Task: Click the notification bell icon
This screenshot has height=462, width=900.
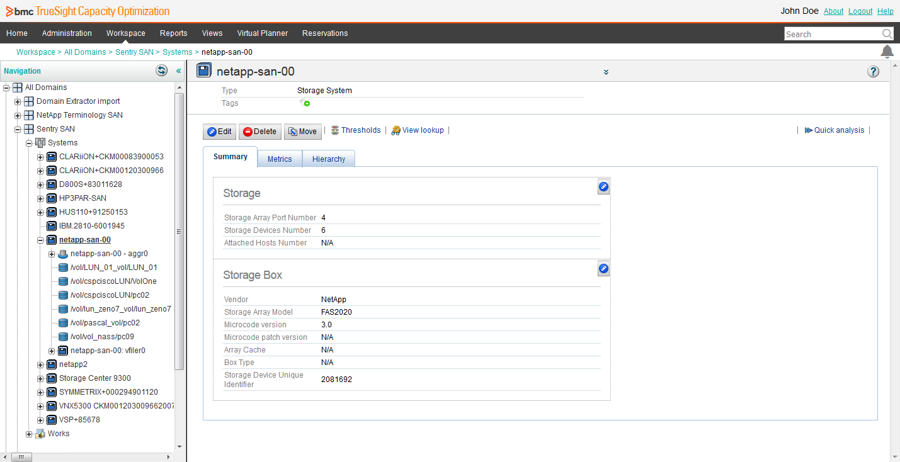Action: coord(887,51)
